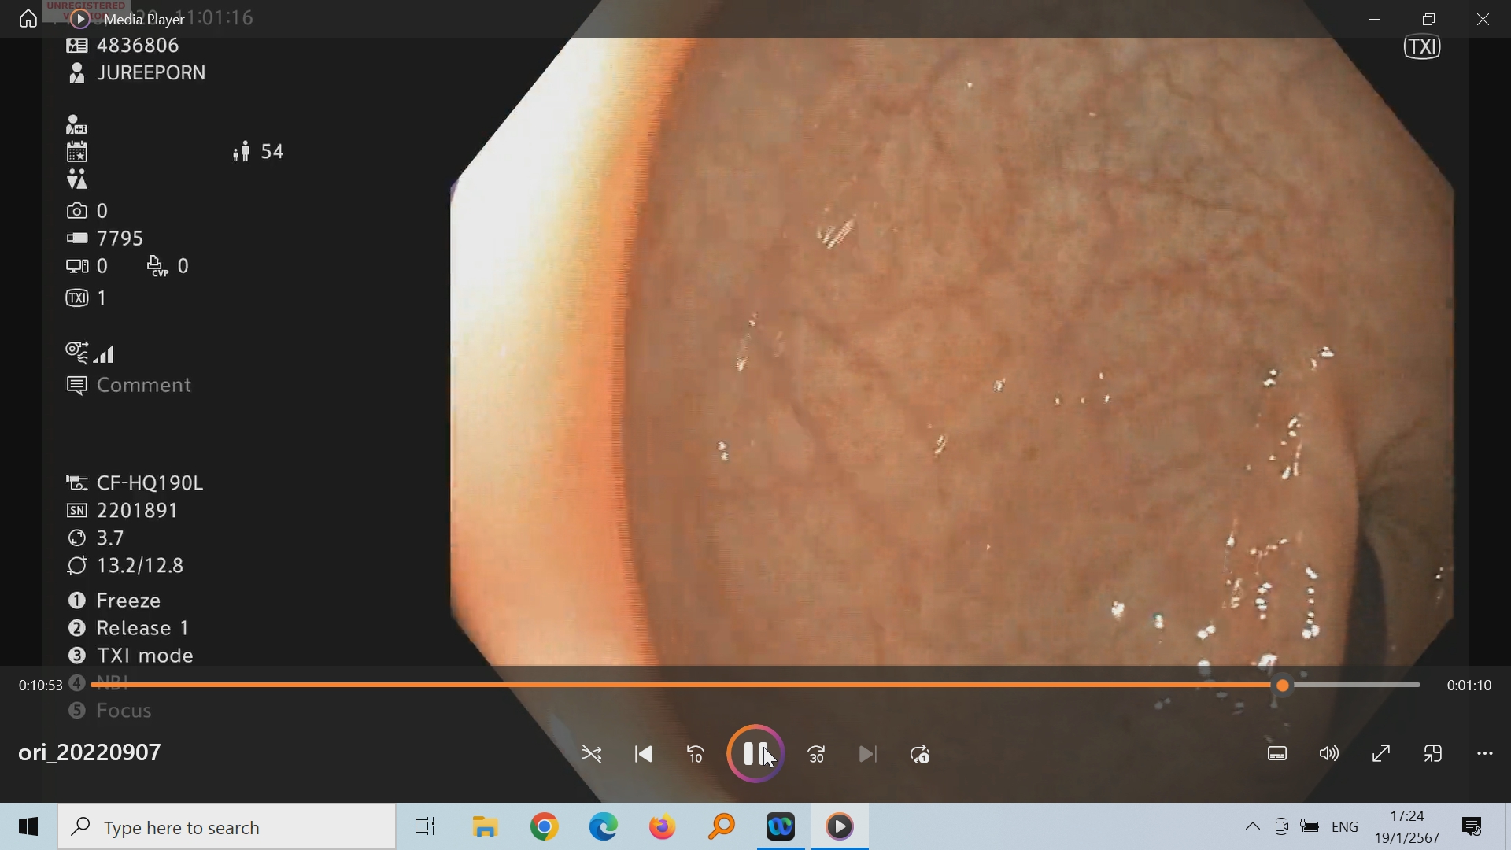Click scope model CF-HQ190L text
The image size is (1511, 850).
150,483
